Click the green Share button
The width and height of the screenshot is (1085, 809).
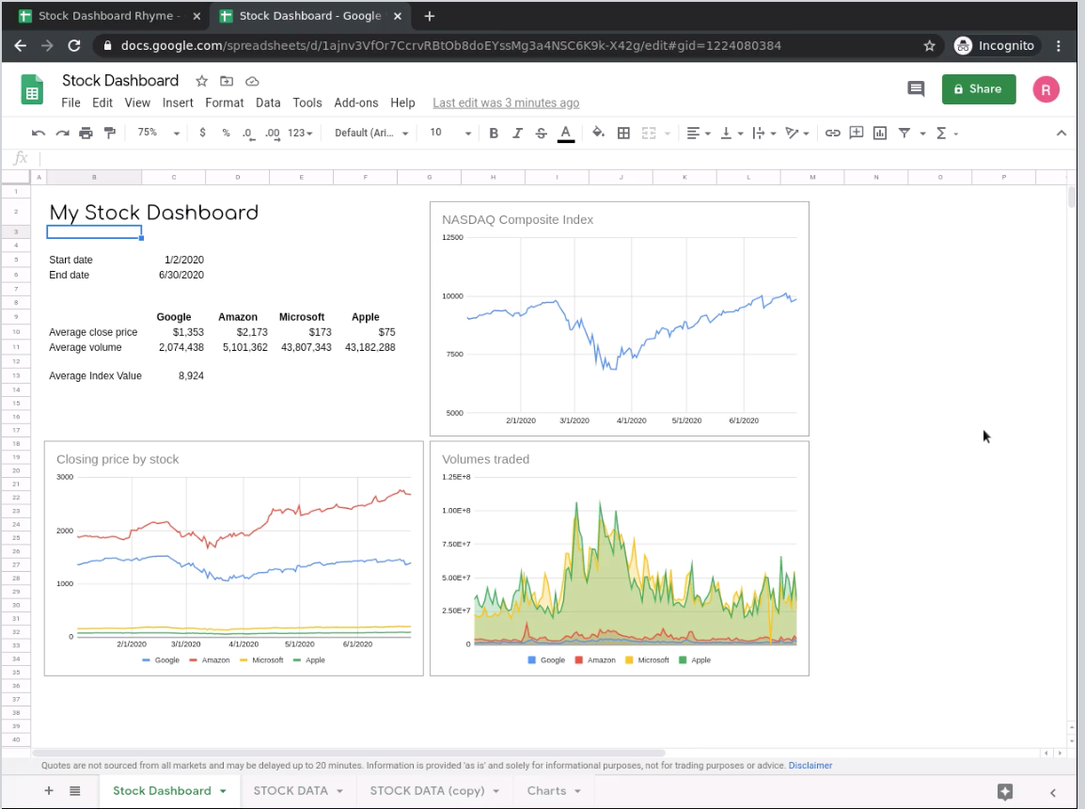(x=978, y=88)
